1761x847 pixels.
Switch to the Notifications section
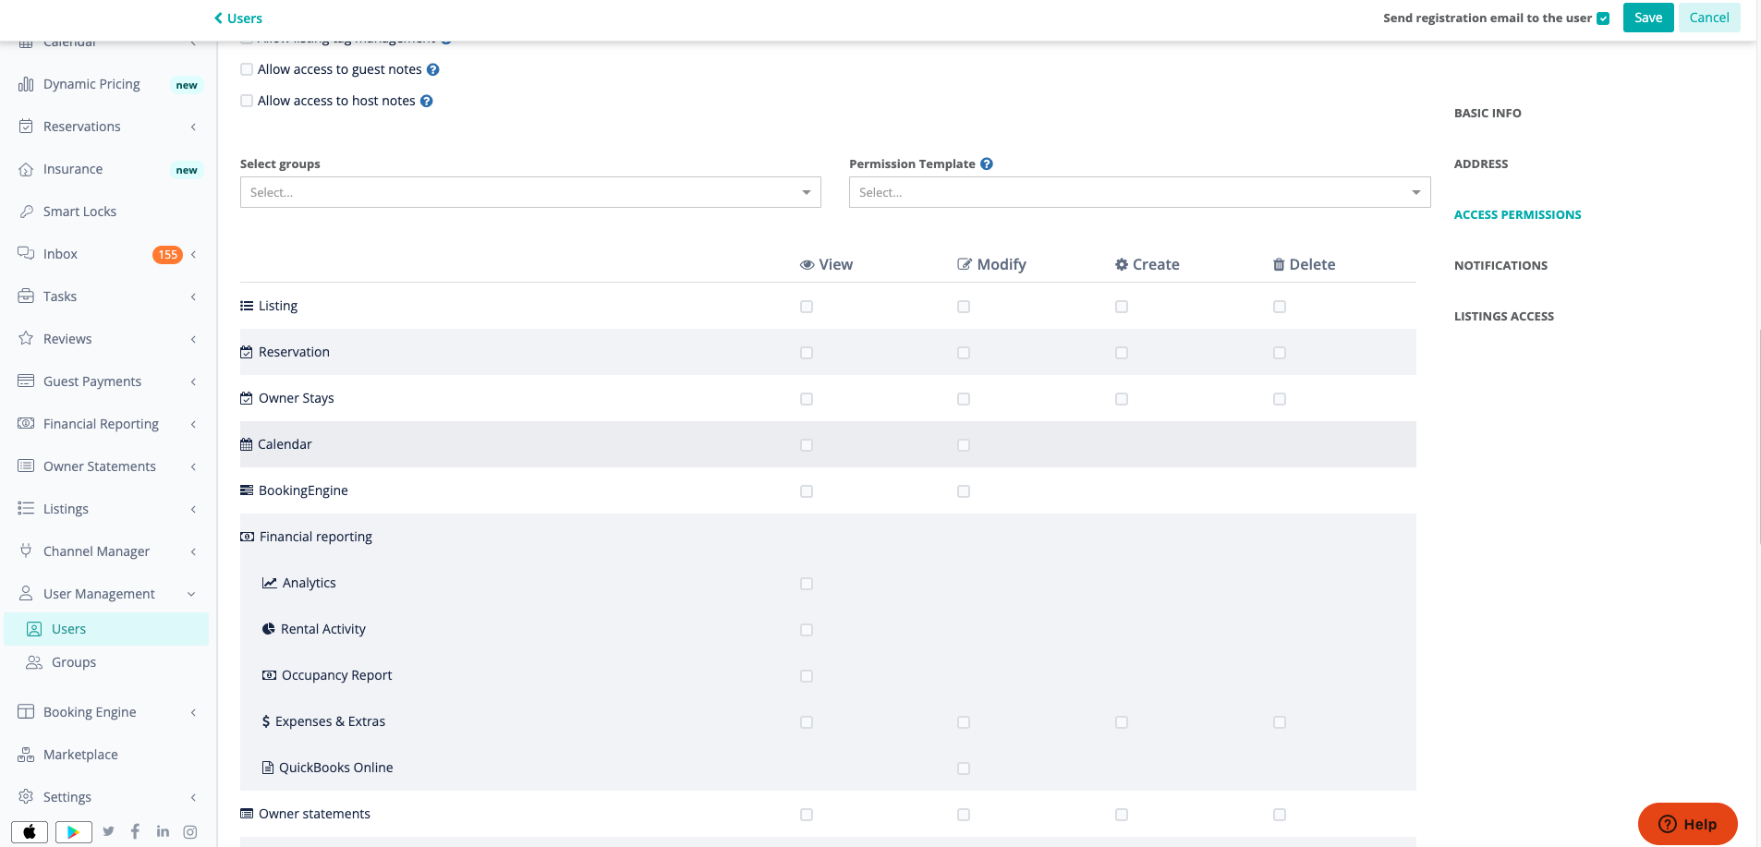1500,265
